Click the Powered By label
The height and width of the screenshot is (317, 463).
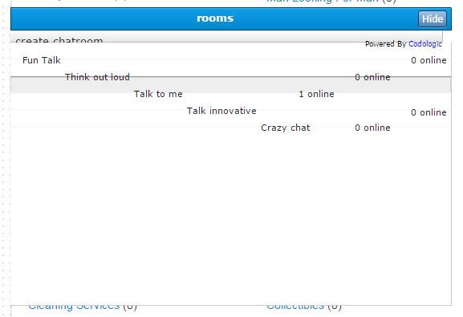[386, 44]
